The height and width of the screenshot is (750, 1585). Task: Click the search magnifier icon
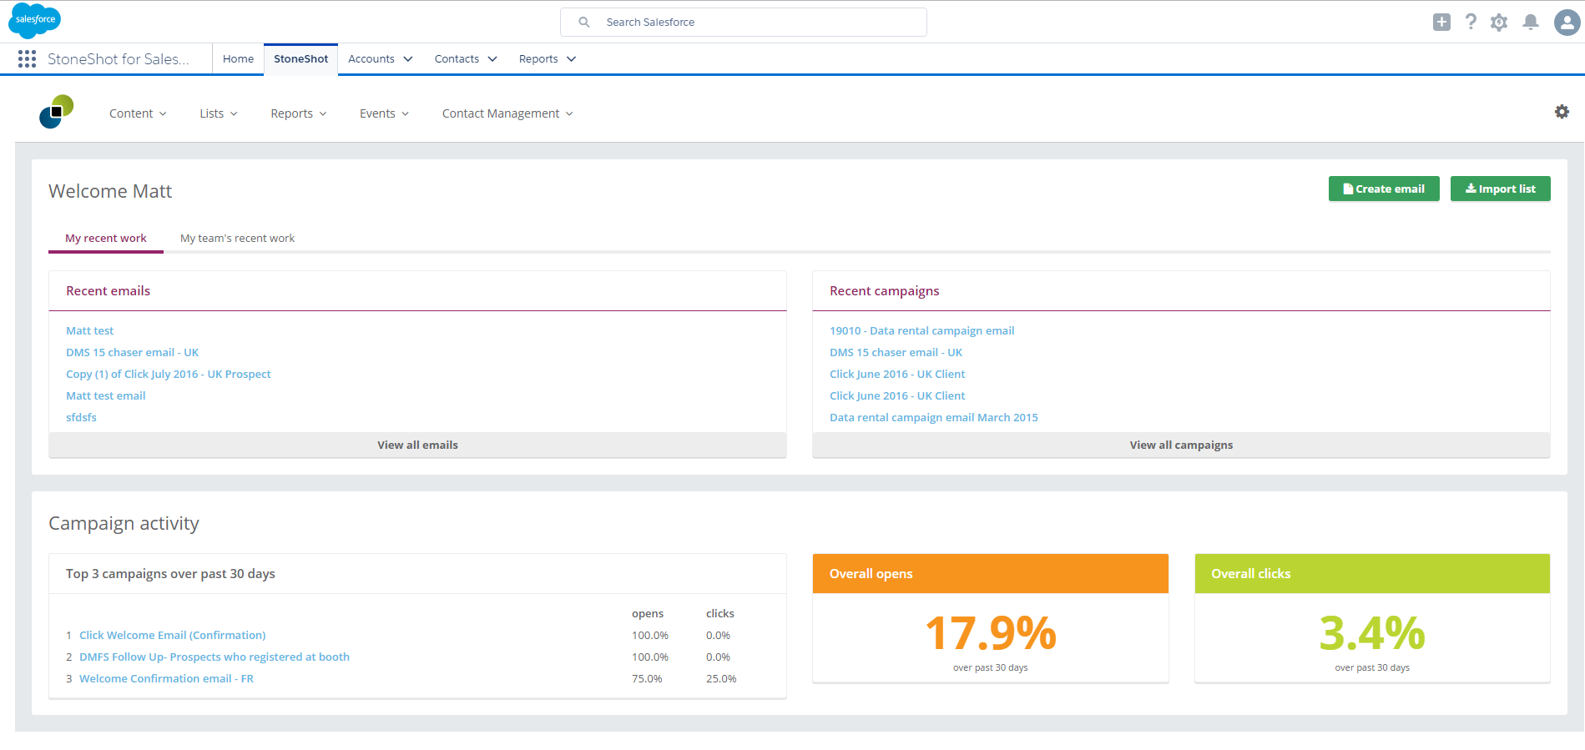tap(584, 22)
